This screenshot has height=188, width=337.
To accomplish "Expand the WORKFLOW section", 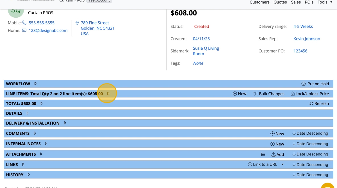I will pyautogui.click(x=35, y=84).
